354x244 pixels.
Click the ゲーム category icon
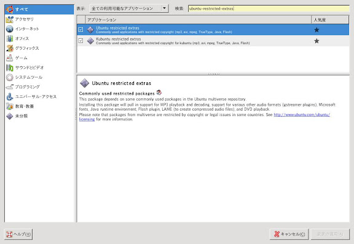click(x=10, y=58)
